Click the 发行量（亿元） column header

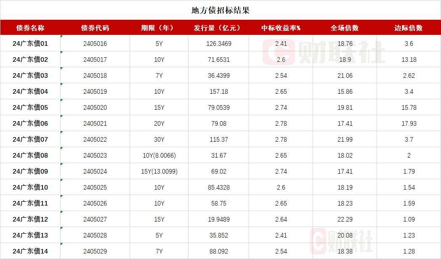point(218,28)
